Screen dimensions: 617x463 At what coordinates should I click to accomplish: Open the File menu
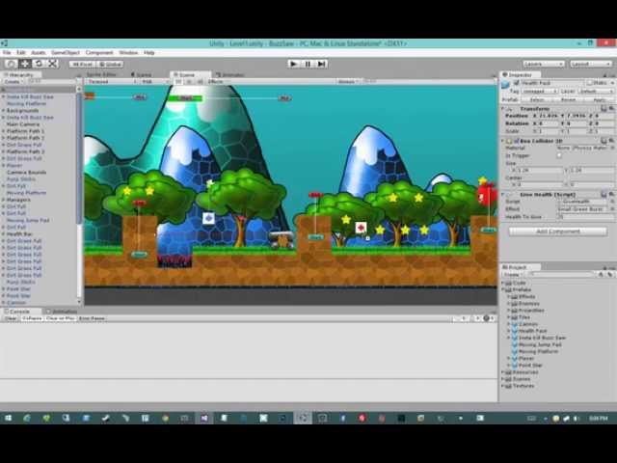click(7, 53)
